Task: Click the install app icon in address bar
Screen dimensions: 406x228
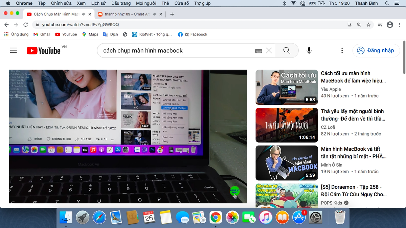Action: pyautogui.click(x=349, y=25)
